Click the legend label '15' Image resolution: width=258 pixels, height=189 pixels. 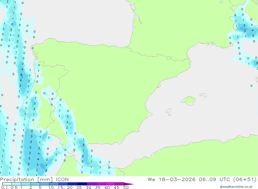pyautogui.click(x=60, y=187)
